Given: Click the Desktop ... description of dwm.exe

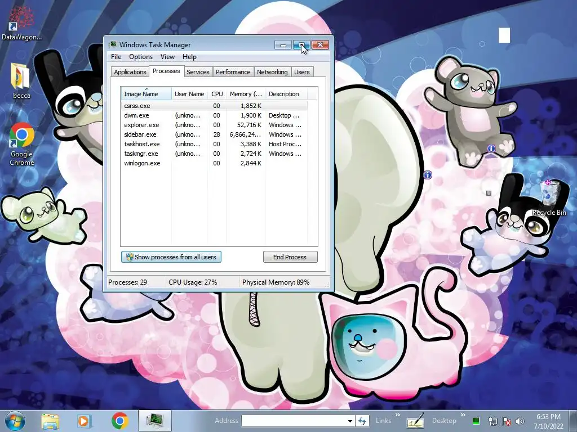Looking at the screenshot, I should coord(284,115).
